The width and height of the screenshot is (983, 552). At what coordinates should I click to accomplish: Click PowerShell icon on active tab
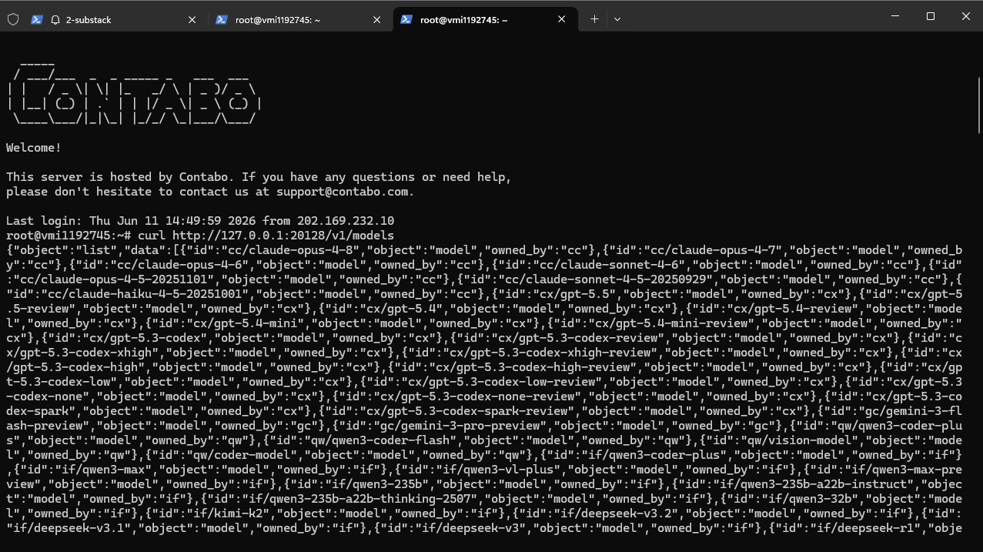(x=406, y=20)
